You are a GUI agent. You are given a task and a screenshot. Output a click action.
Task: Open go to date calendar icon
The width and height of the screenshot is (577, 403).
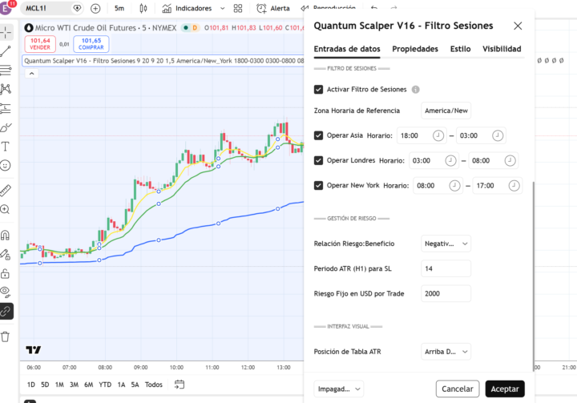(x=180, y=385)
